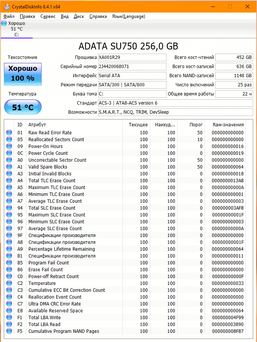Open the Диск menu
Image resolution: width=257 pixels, height=342 pixels.
coord(79,16)
